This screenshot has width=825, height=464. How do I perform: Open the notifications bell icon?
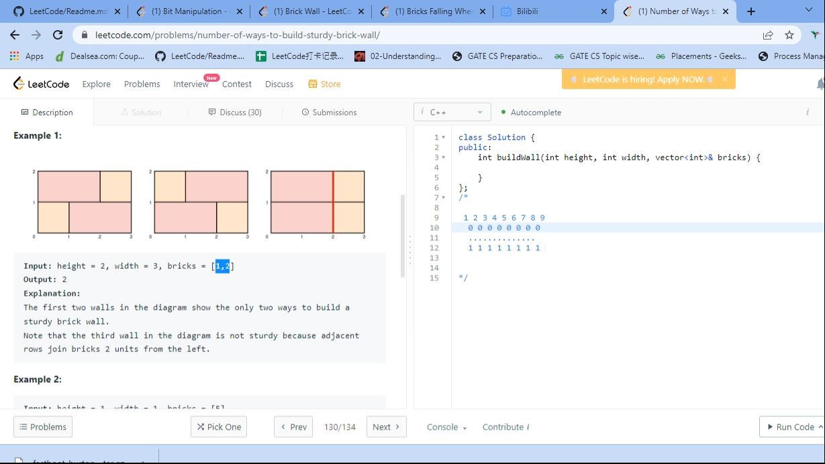click(820, 84)
